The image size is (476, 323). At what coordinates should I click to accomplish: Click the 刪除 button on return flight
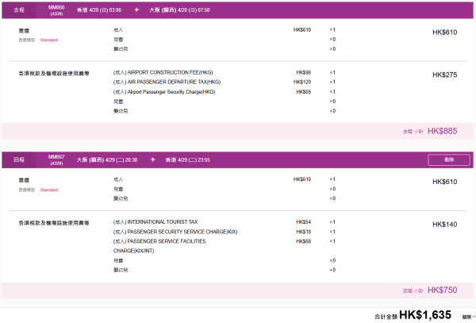point(449,160)
